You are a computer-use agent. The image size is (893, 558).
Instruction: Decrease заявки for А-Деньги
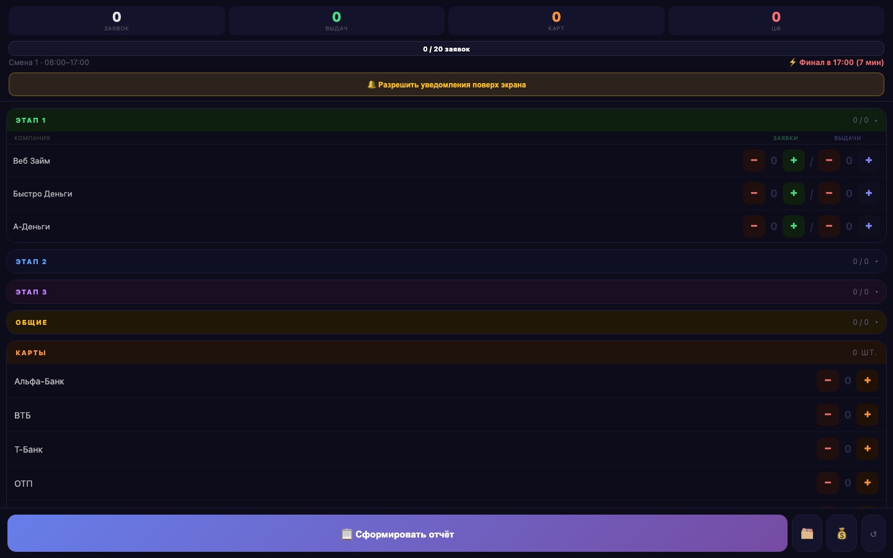754,226
